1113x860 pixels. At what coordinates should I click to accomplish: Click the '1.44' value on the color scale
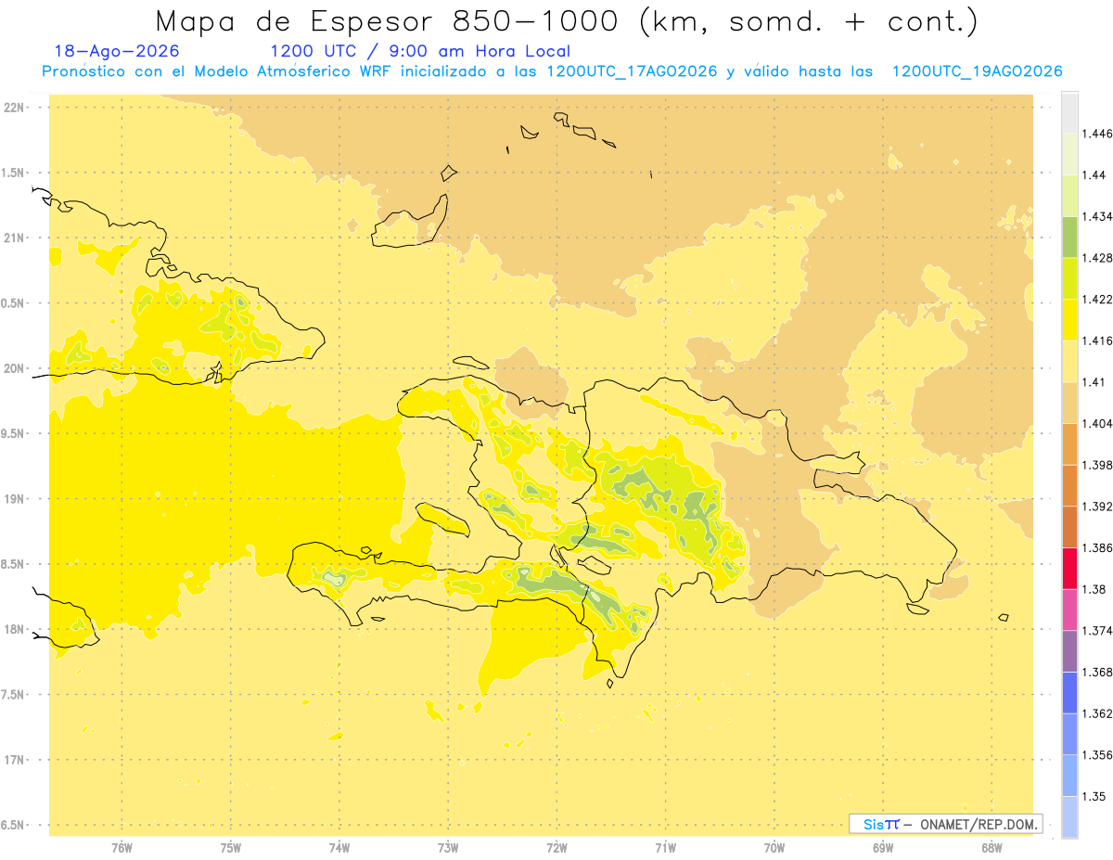click(x=1095, y=175)
